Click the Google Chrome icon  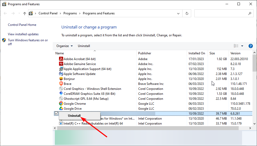61,103
